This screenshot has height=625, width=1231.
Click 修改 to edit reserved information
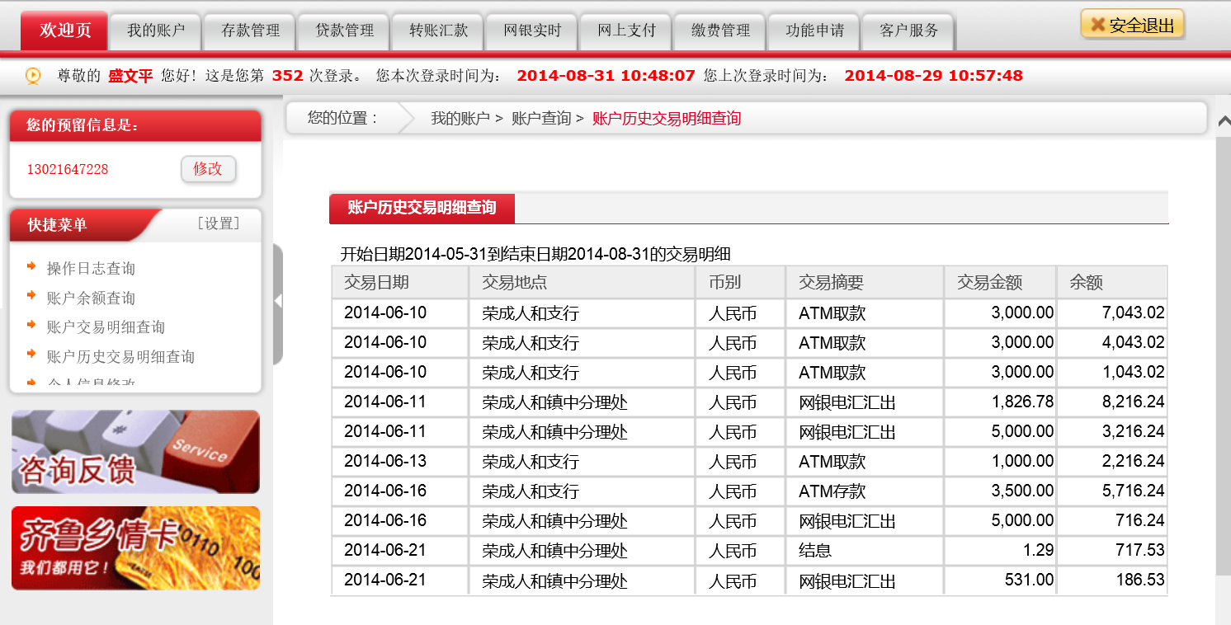pos(208,169)
